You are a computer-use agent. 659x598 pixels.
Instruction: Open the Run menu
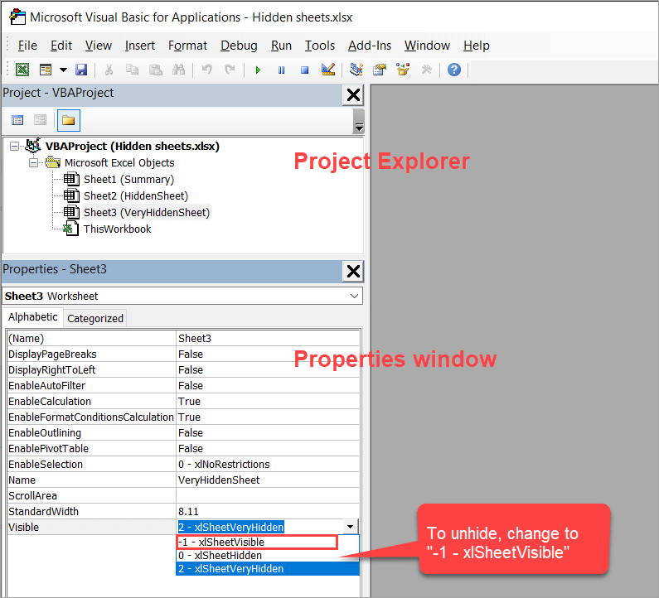click(x=281, y=46)
